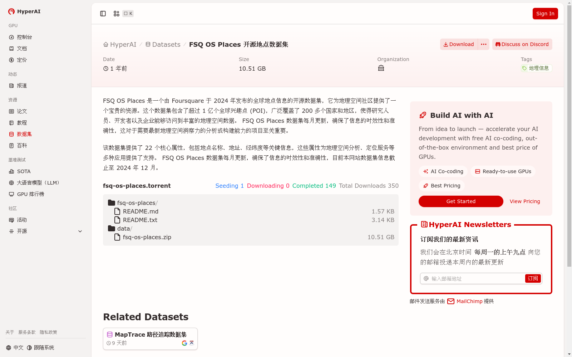Screen dimensions: 572x357
Task: Click the AI Co-coding chip
Action: [x=443, y=171]
